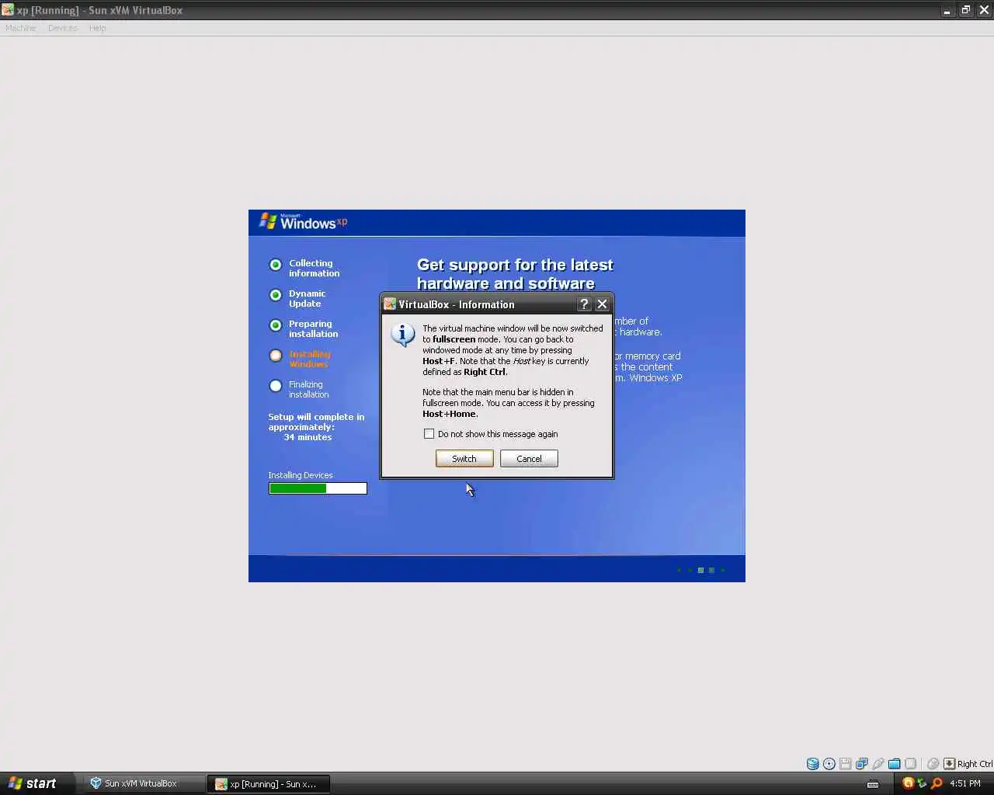Screen dimensions: 994x795
Task: Click the mouse integration status icon
Action: coord(933,764)
